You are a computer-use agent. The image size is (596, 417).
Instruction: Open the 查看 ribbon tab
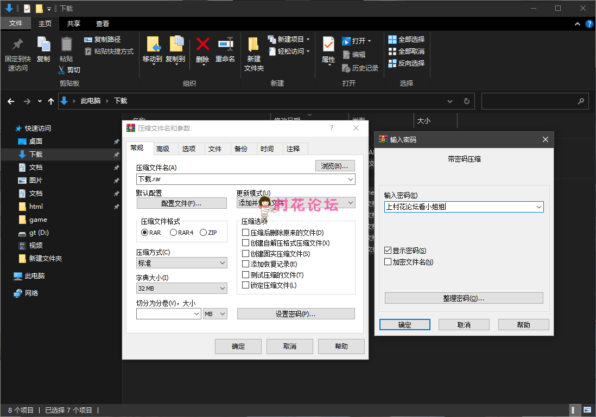coord(103,24)
